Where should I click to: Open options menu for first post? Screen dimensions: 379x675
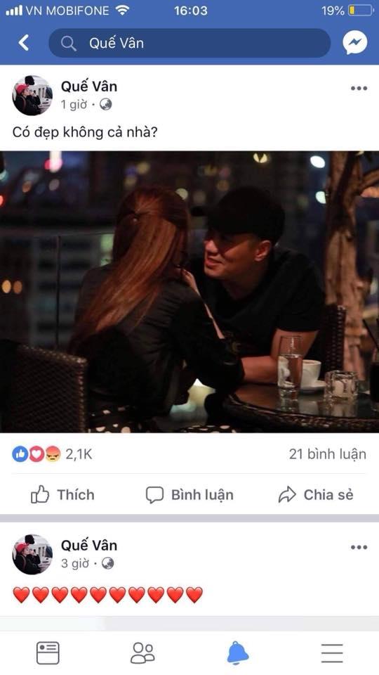click(x=359, y=89)
